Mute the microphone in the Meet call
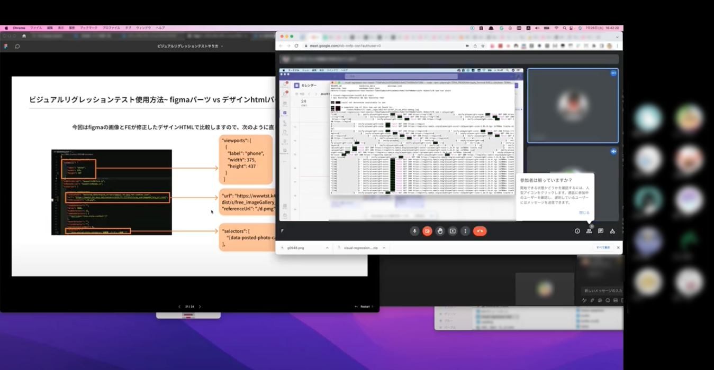Viewport: 714px width, 370px height. pos(414,231)
